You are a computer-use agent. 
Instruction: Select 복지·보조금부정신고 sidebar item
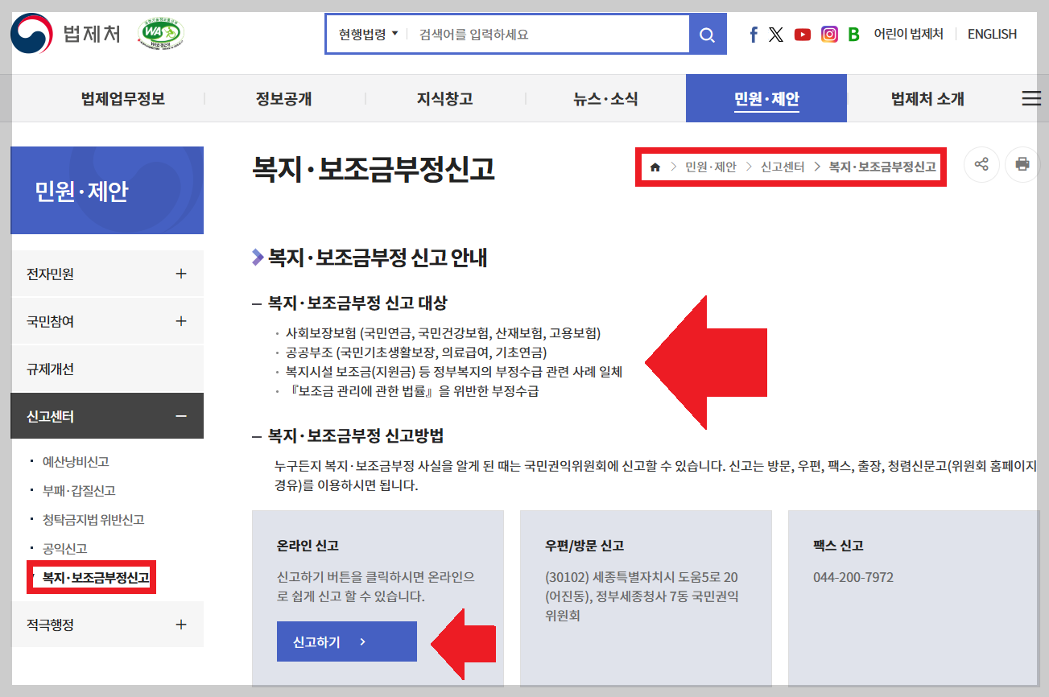pos(96,578)
